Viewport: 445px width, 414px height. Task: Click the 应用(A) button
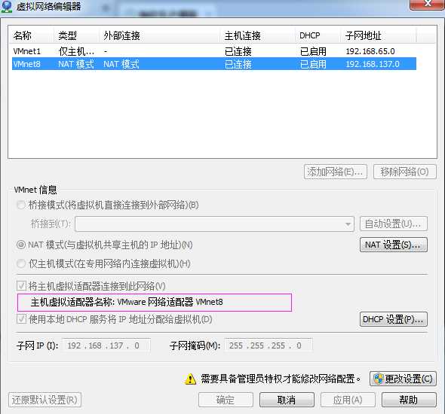[x=348, y=400]
